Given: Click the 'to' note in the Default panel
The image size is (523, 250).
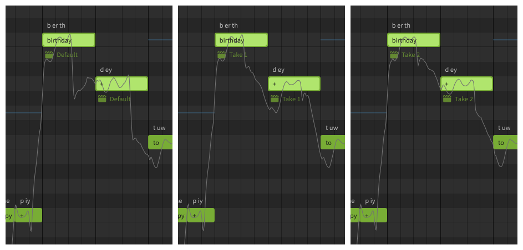Looking at the screenshot, I should (160, 142).
